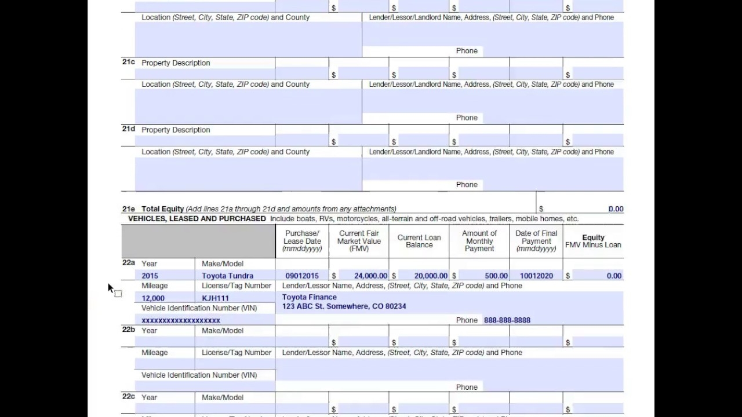Click the phone field showing 888-888-8888

[551, 320]
